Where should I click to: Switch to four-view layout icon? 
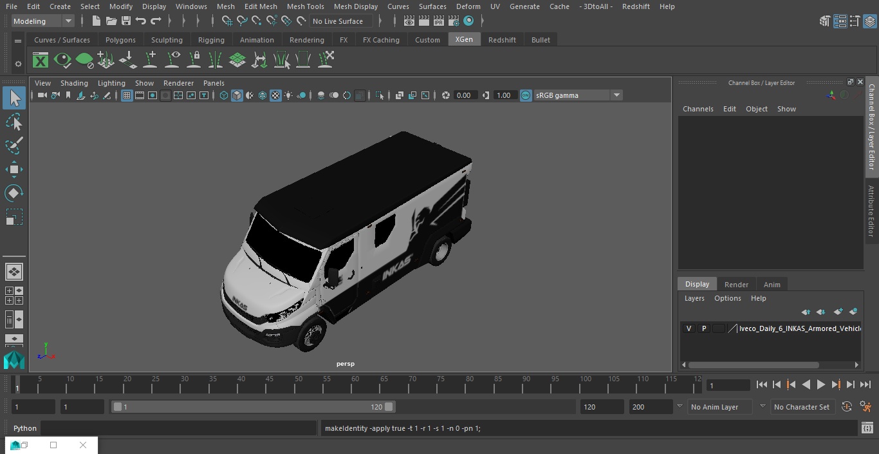click(14, 296)
